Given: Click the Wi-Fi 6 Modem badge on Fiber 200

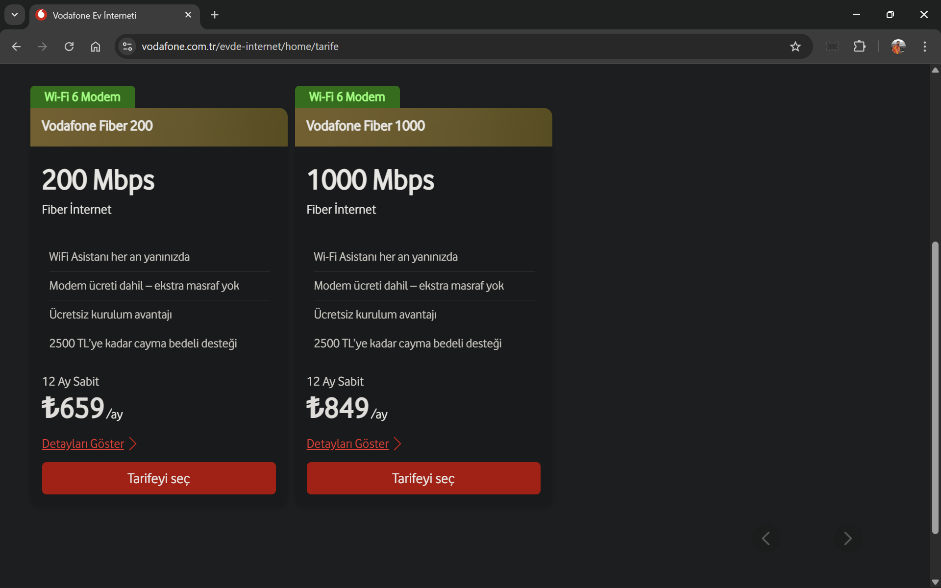Looking at the screenshot, I should tap(82, 97).
